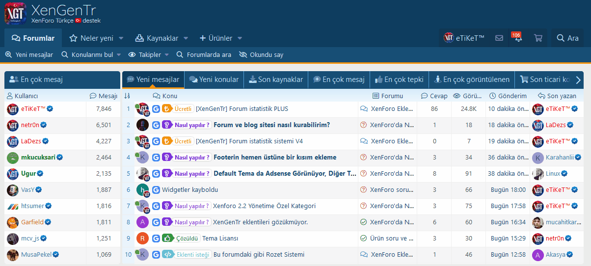Click the sort order icon in table header
This screenshot has width=591, height=266.
click(x=127, y=96)
